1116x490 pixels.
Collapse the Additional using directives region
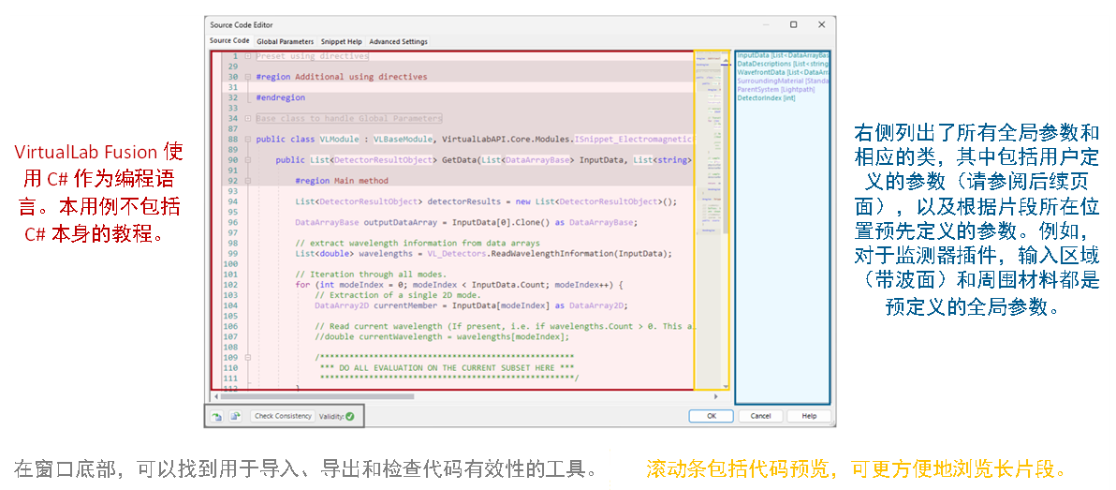click(247, 76)
